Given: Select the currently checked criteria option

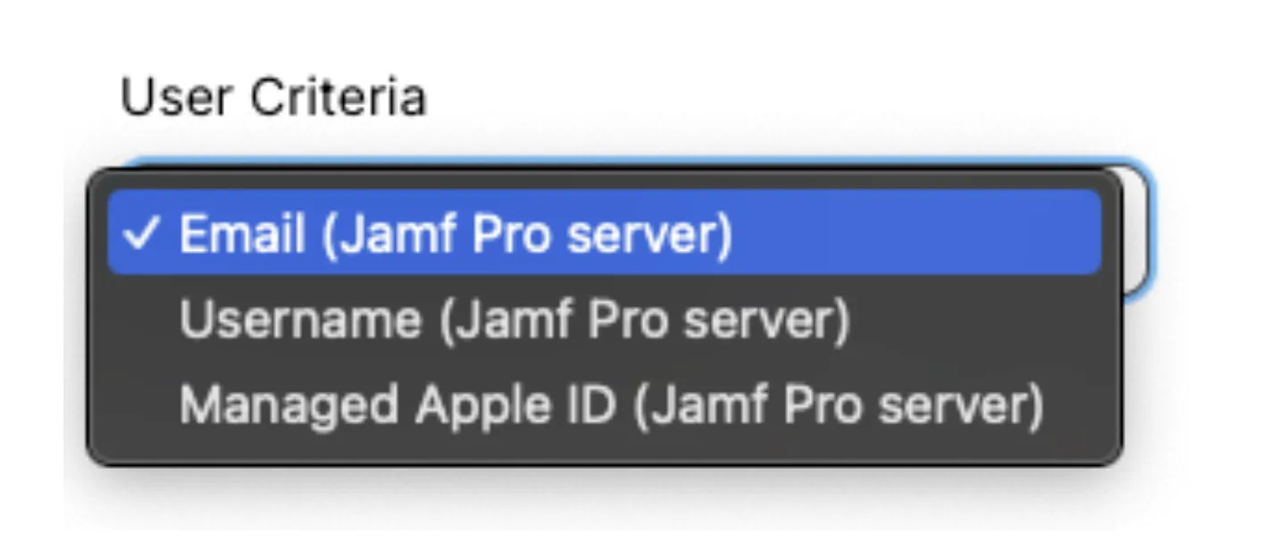Looking at the screenshot, I should coord(460,234).
